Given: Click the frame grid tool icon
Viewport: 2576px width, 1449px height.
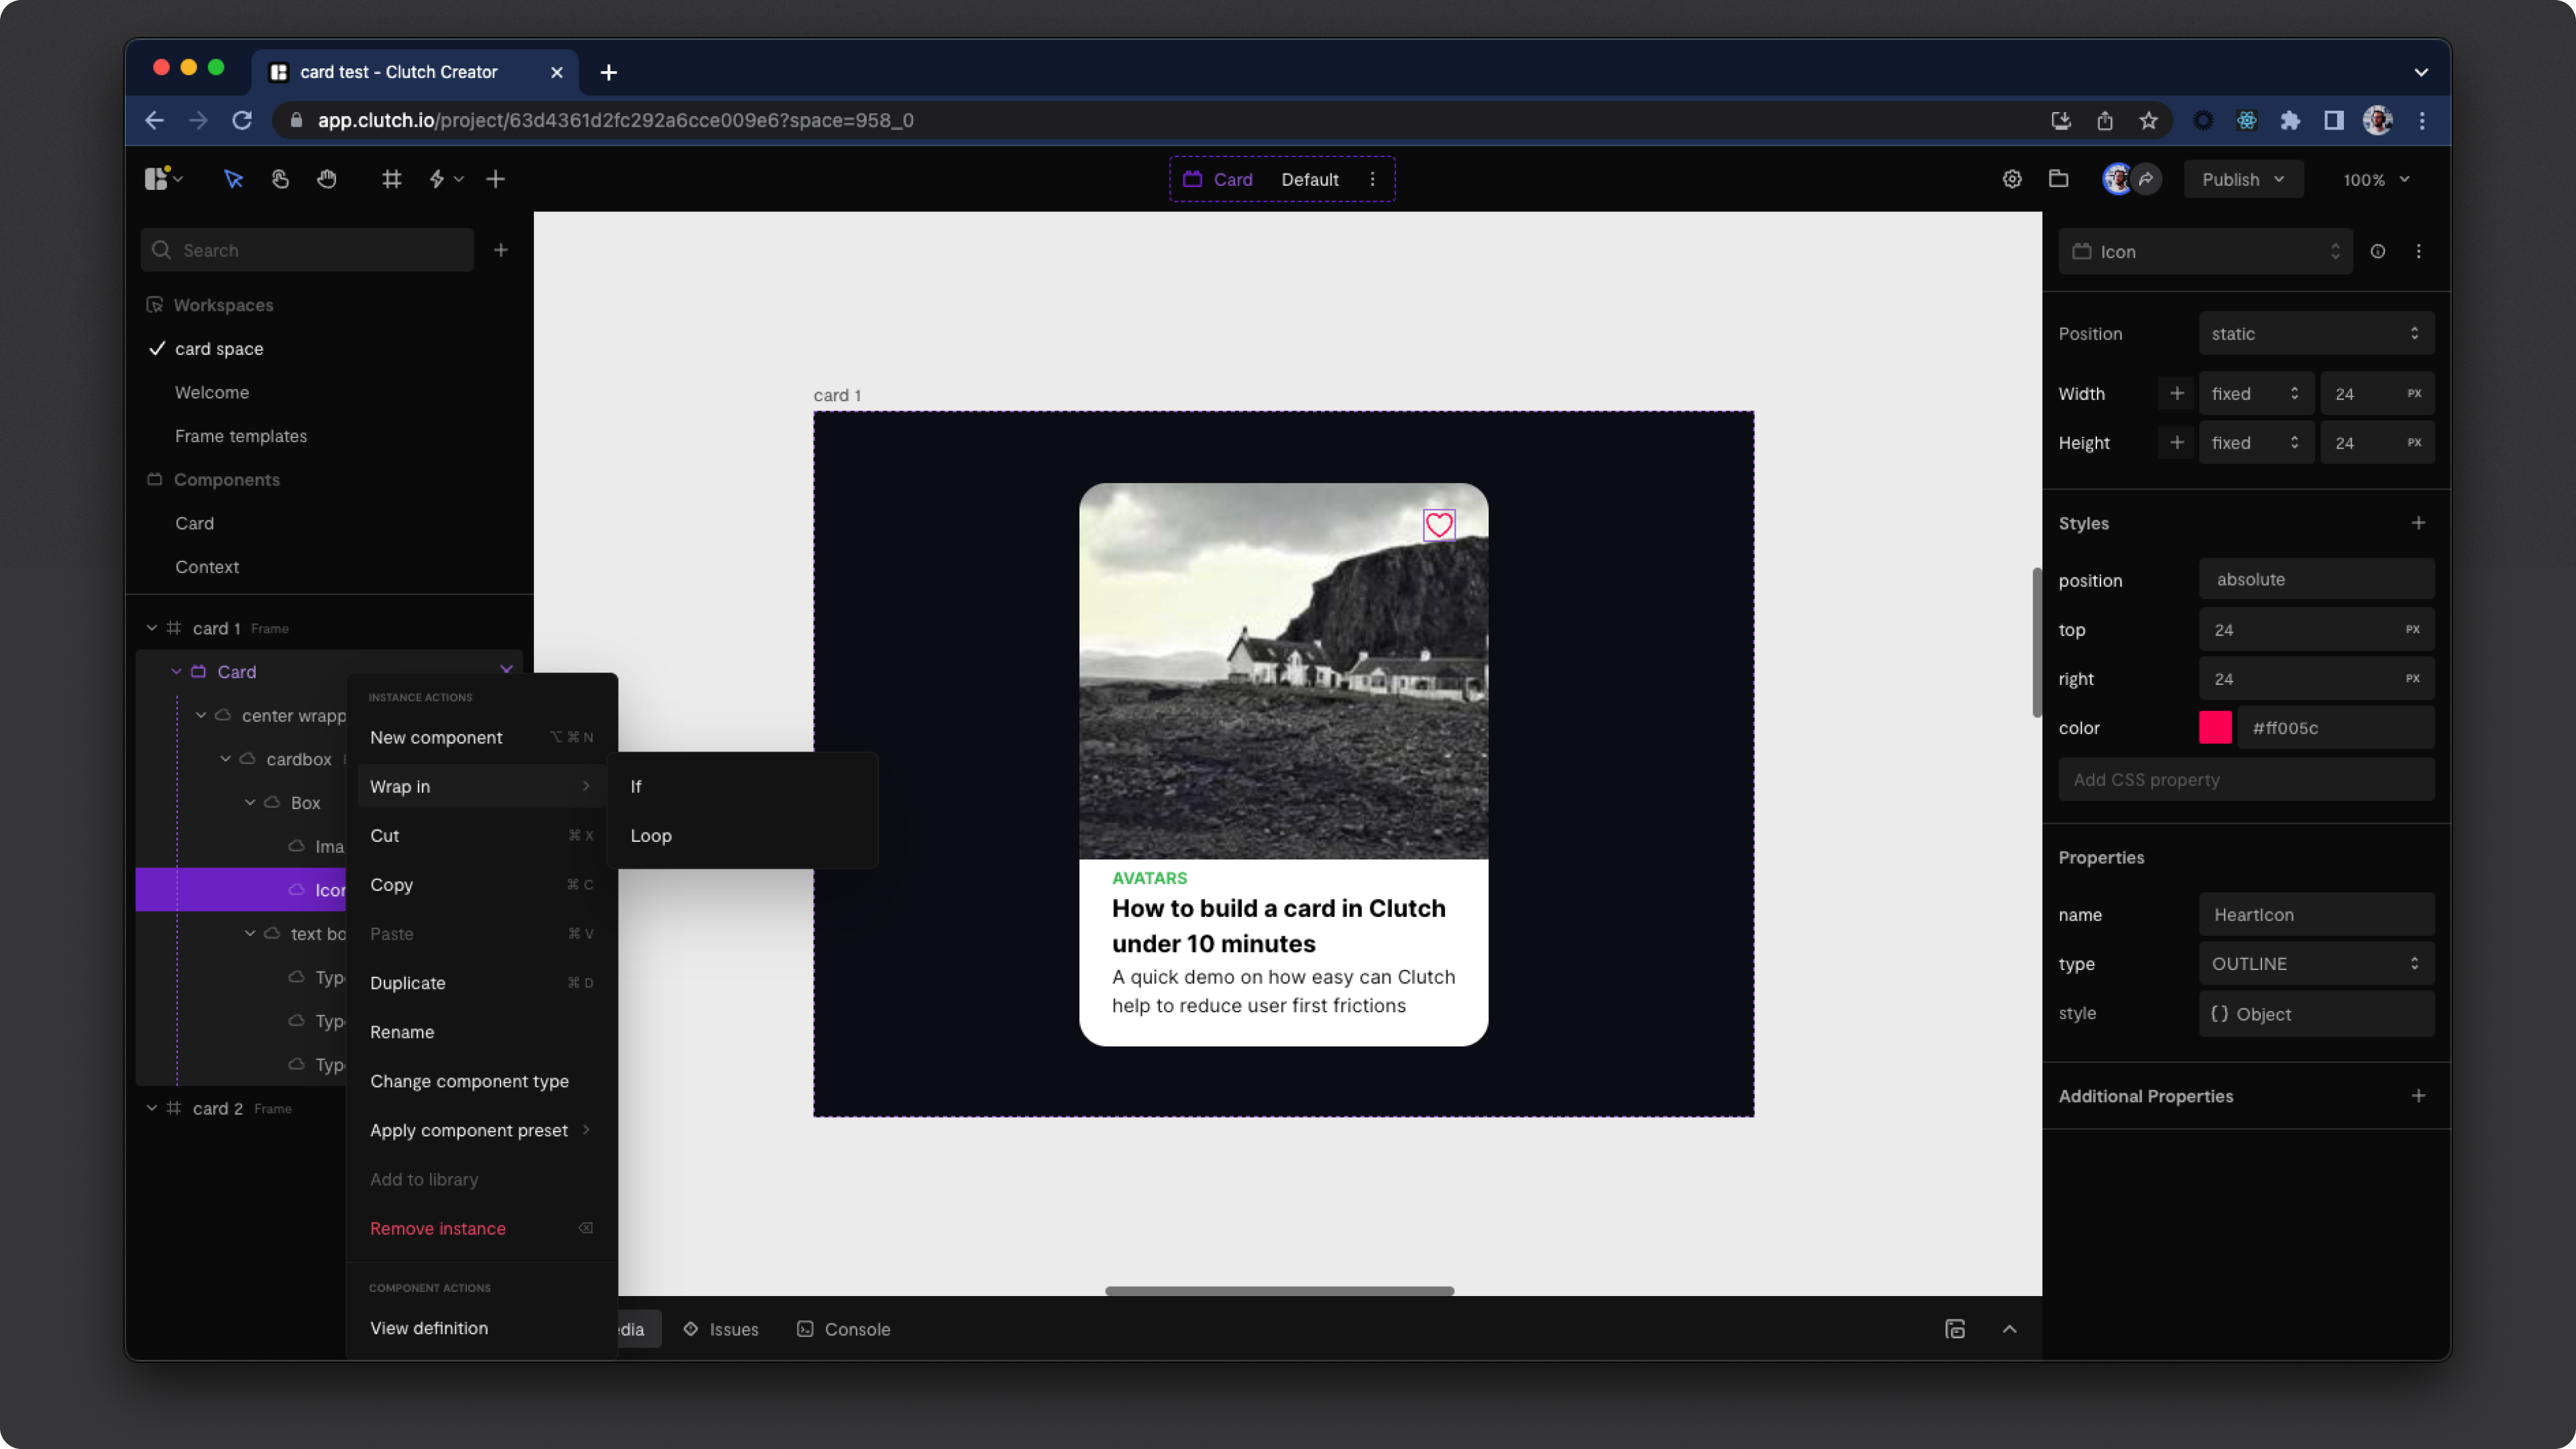Looking at the screenshot, I should click(391, 179).
